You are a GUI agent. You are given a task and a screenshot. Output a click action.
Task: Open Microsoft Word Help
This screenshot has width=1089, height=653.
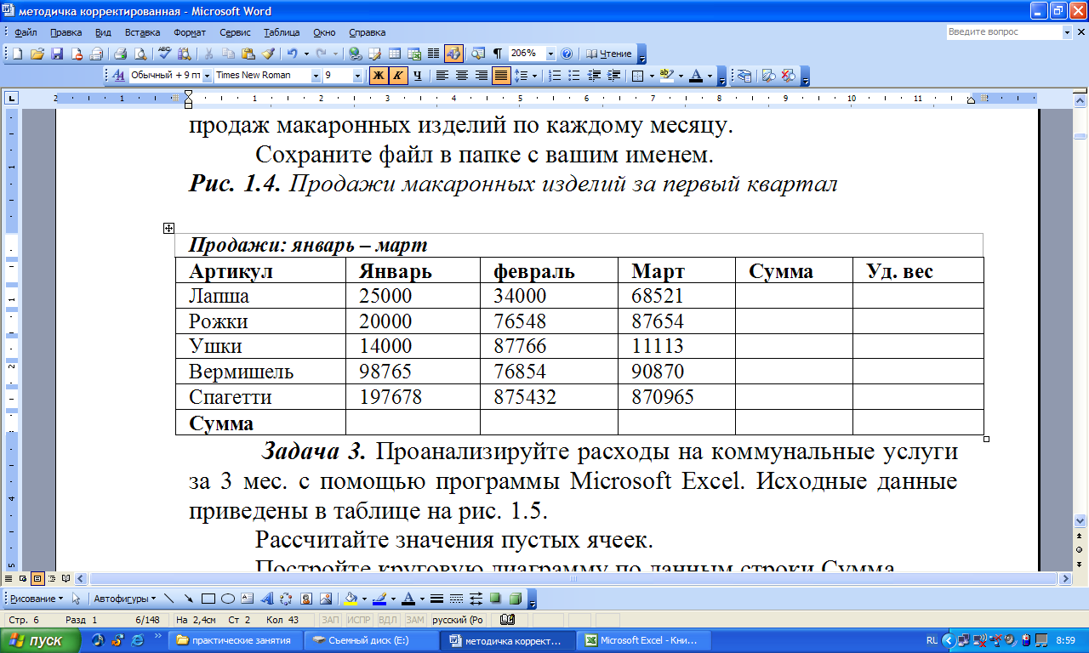coord(567,54)
